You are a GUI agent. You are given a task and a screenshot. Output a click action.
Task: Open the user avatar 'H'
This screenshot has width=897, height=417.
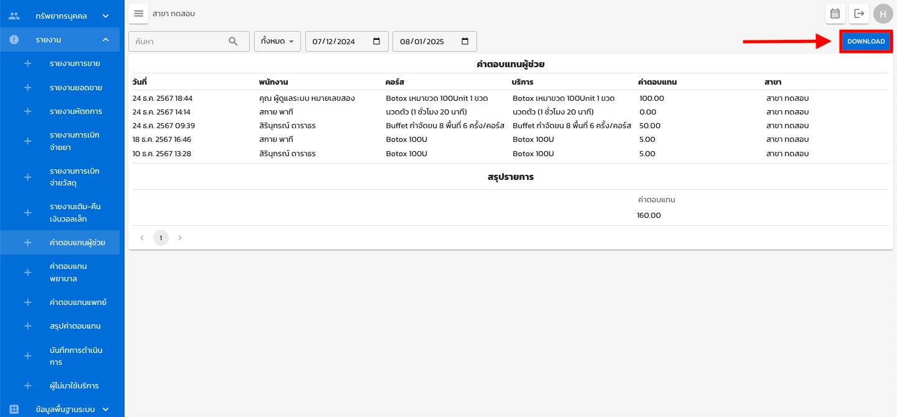point(883,14)
